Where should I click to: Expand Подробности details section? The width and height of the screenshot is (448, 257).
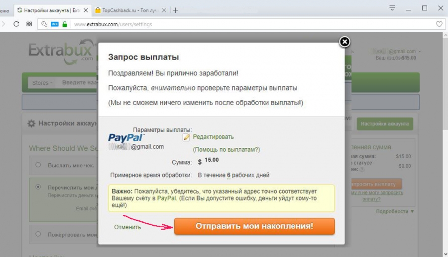click(x=395, y=211)
